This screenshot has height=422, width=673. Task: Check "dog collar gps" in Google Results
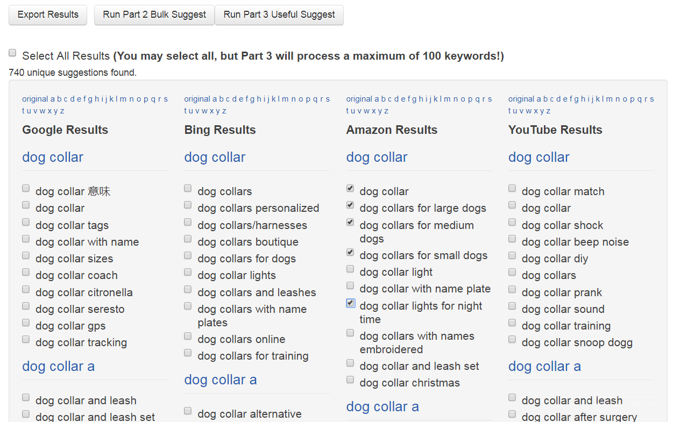coord(26,323)
